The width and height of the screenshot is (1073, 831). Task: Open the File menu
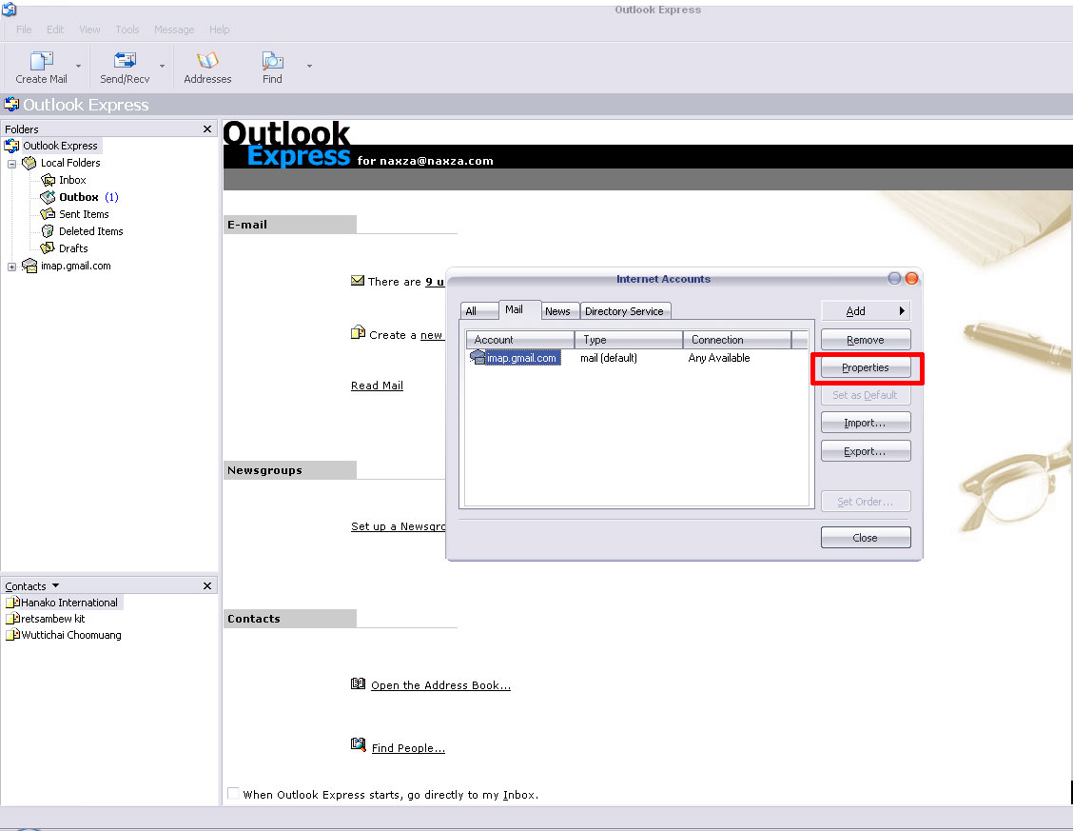pos(24,30)
